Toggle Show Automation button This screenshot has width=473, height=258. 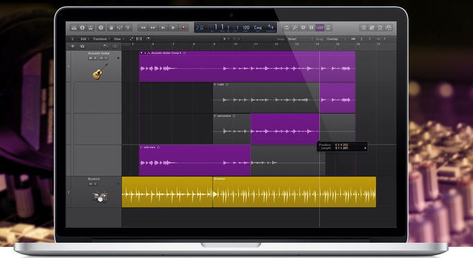pyautogui.click(x=132, y=39)
